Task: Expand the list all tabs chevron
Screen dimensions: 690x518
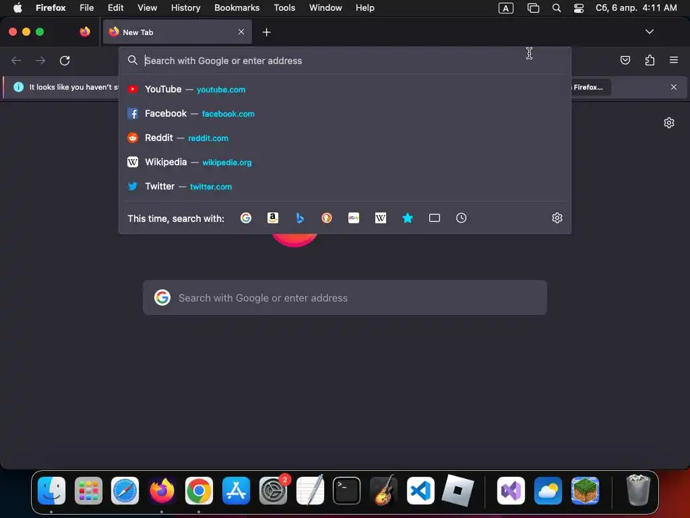Action: [x=649, y=32]
